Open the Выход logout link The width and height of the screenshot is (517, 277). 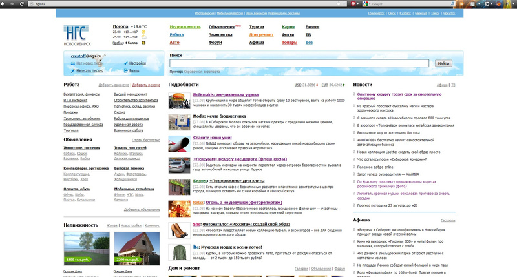pyautogui.click(x=134, y=70)
